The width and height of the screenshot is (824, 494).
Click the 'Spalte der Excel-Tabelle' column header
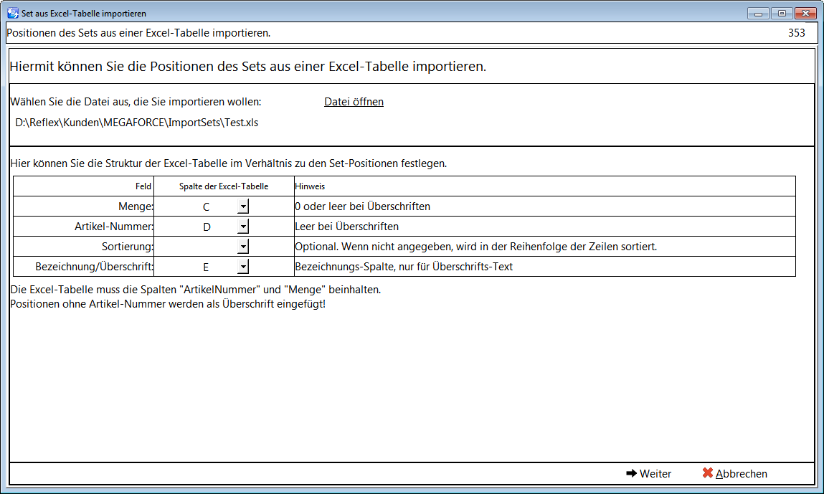tap(224, 186)
